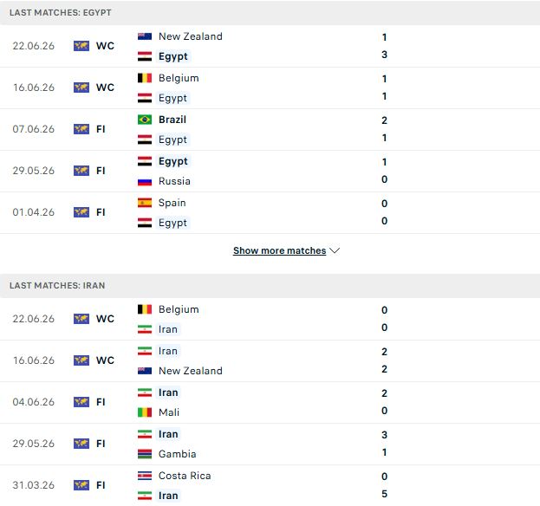
Task: Open the Show more matches link
Action: pyautogui.click(x=279, y=250)
